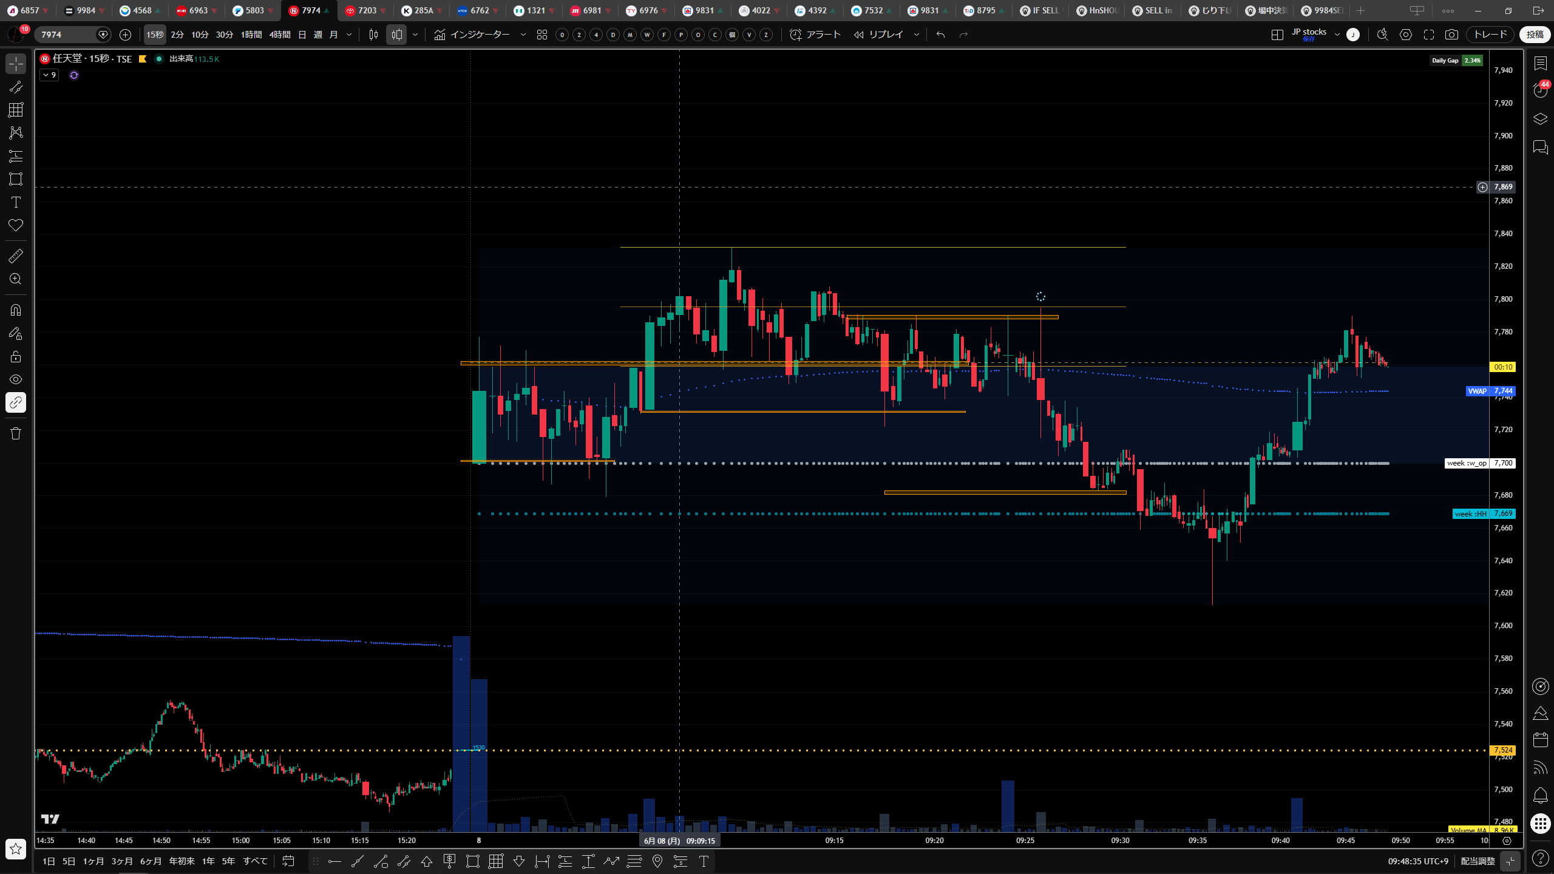Click the symbol search field showing 7974
1554x874 pixels.
point(67,35)
